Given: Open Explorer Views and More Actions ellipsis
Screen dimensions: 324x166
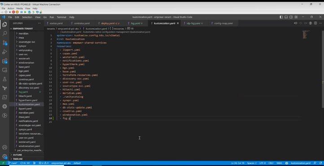Looking at the screenshot, I should click(x=39, y=23).
